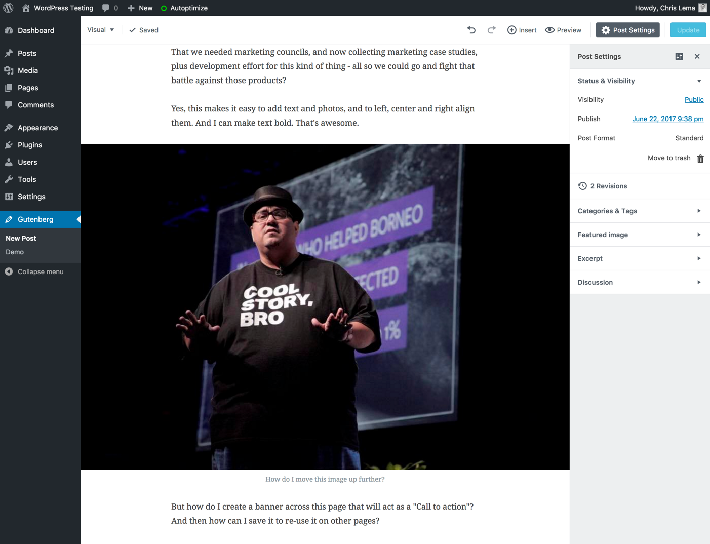Expand the Excerpt section
The height and width of the screenshot is (544, 710).
(699, 258)
